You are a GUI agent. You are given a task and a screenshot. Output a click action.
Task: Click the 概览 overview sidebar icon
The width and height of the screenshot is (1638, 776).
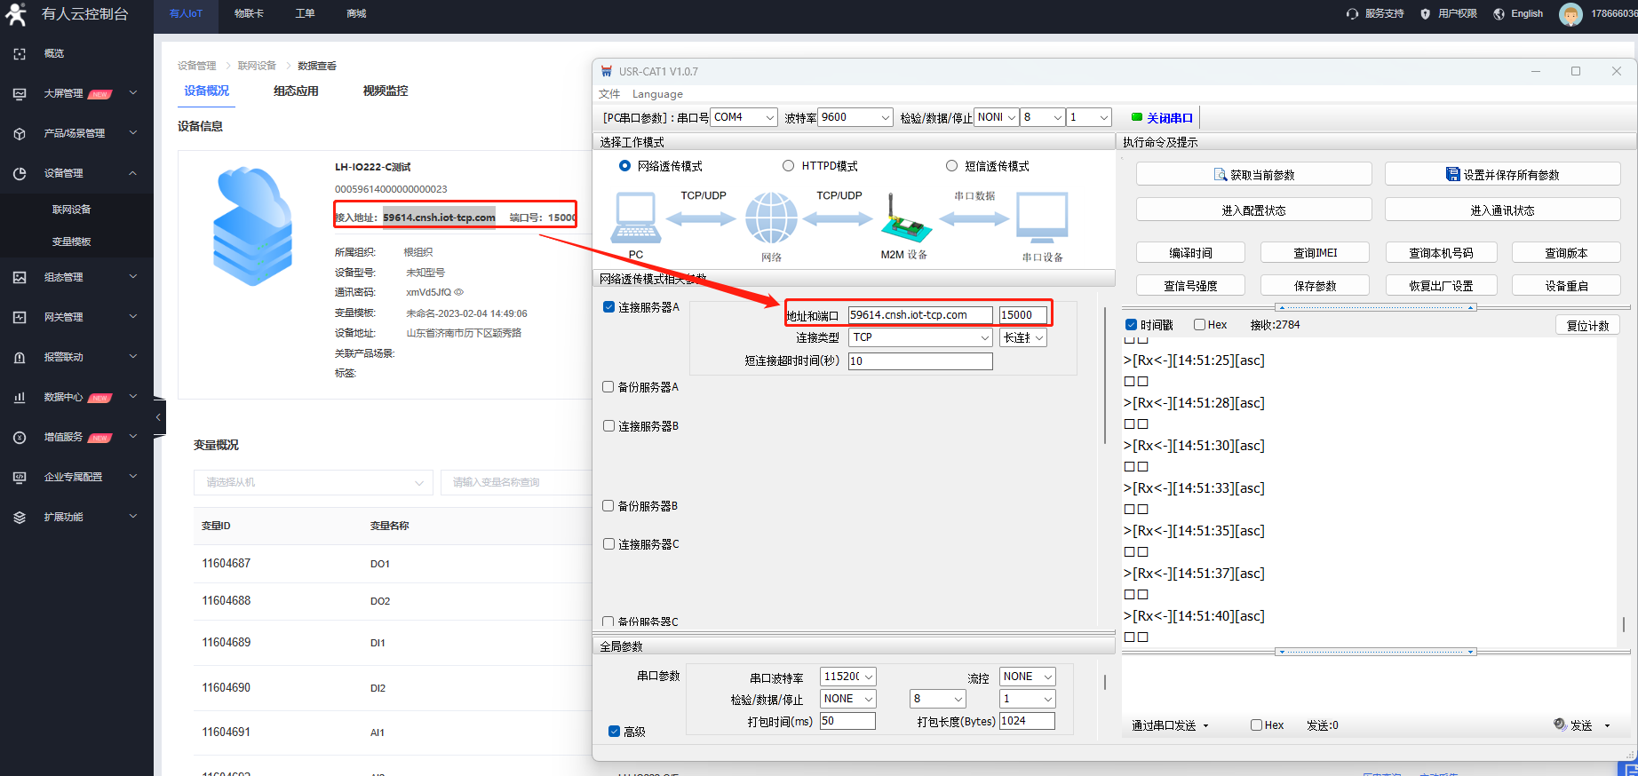point(20,54)
